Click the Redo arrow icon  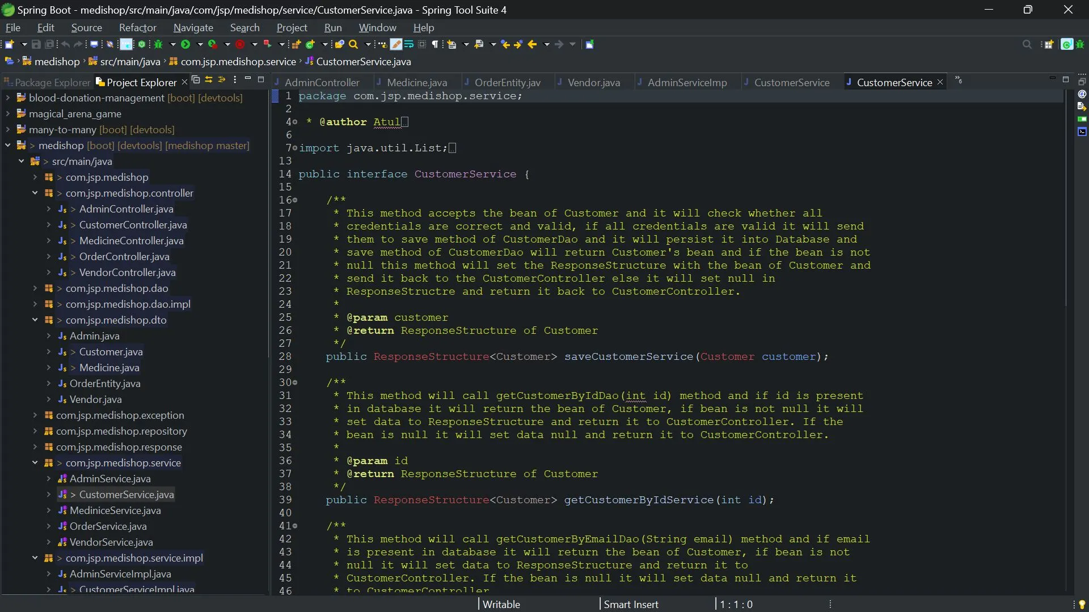point(78,44)
